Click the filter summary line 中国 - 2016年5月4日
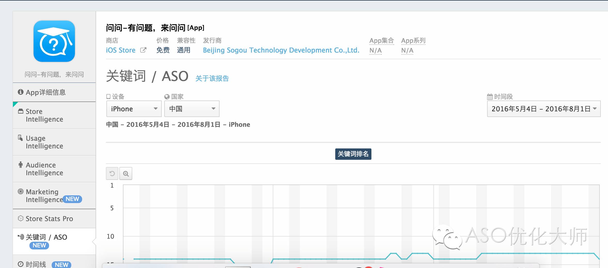 click(x=178, y=124)
